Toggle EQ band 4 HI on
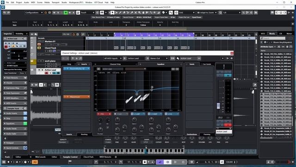Screen dimensions: 296x167 point(166,114)
